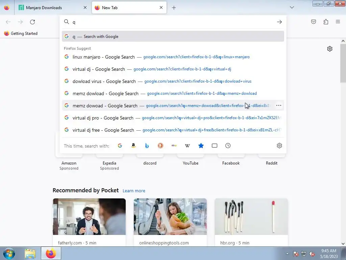Open search settings gear in dropdown

click(279, 146)
